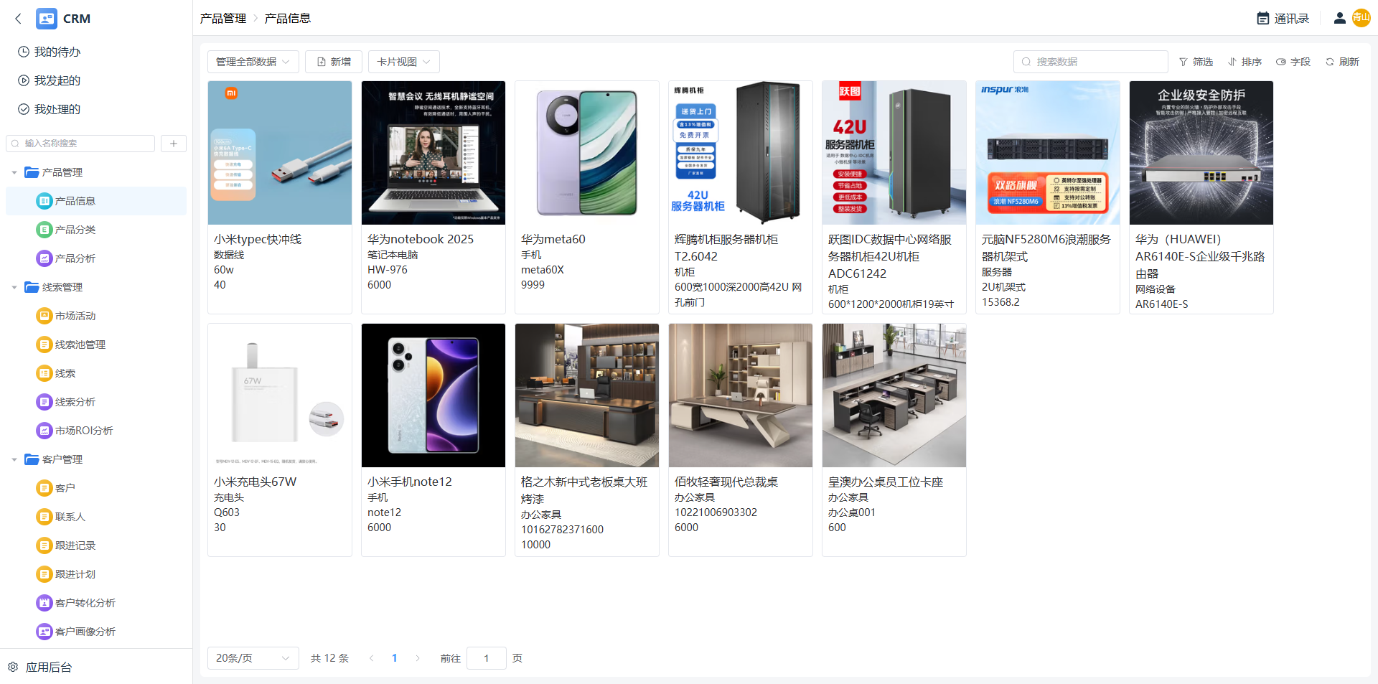Screen dimensions: 1378x684
Task: Click the 筛选 filter button
Action: 1196,62
